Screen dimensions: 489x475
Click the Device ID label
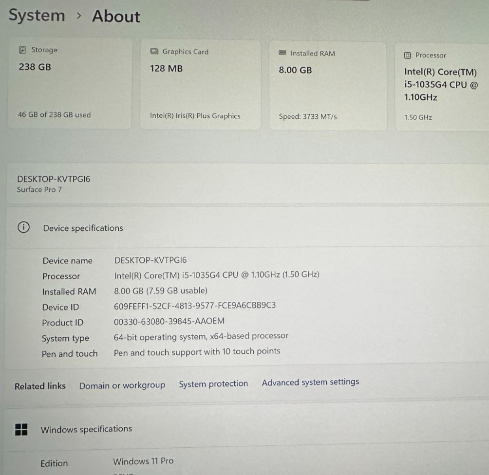[x=60, y=307]
